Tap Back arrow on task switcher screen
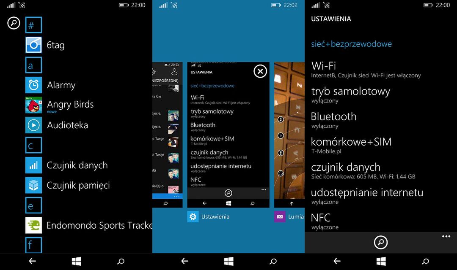This screenshot has width=457, height=270. [184, 261]
